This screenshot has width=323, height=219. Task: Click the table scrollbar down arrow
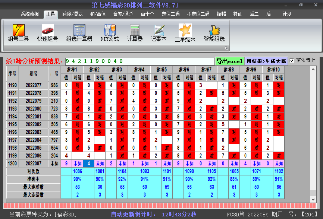point(313,199)
